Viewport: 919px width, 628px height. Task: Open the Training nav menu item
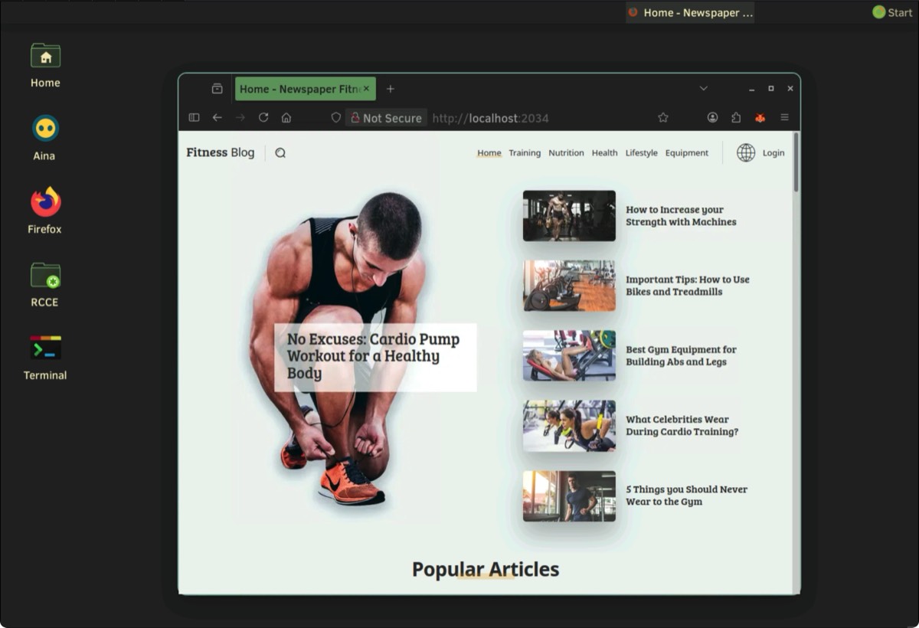coord(525,153)
